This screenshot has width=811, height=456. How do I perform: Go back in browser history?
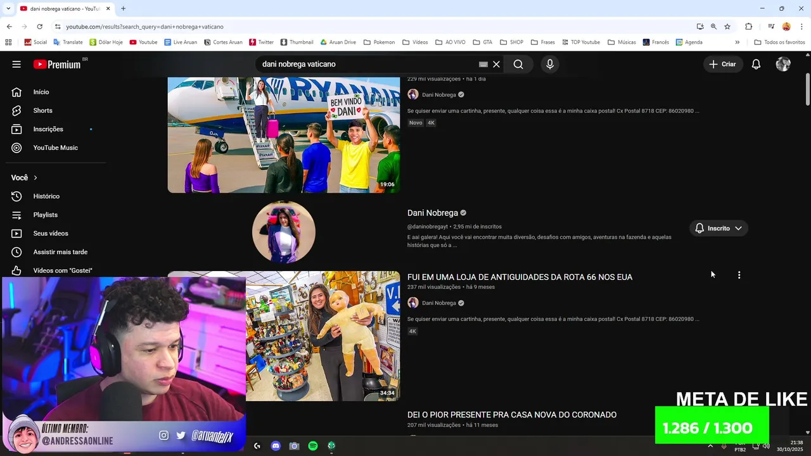pyautogui.click(x=9, y=27)
